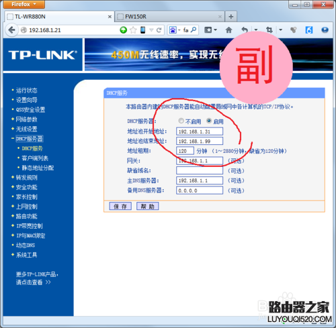Open 家长控制 in the sidebar
Viewport: 336px width, 328px height.
[26, 197]
